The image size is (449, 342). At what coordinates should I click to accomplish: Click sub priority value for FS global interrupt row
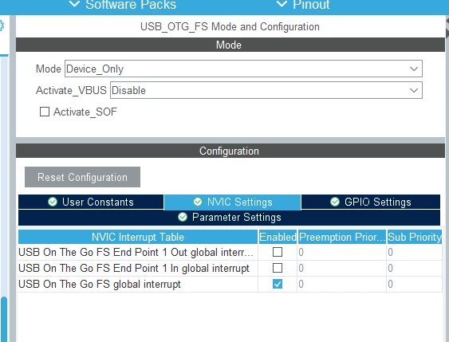[x=415, y=284]
